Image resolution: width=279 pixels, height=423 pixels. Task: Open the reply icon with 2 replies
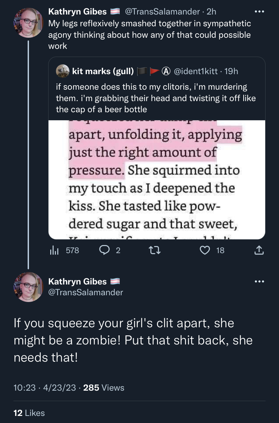click(104, 250)
